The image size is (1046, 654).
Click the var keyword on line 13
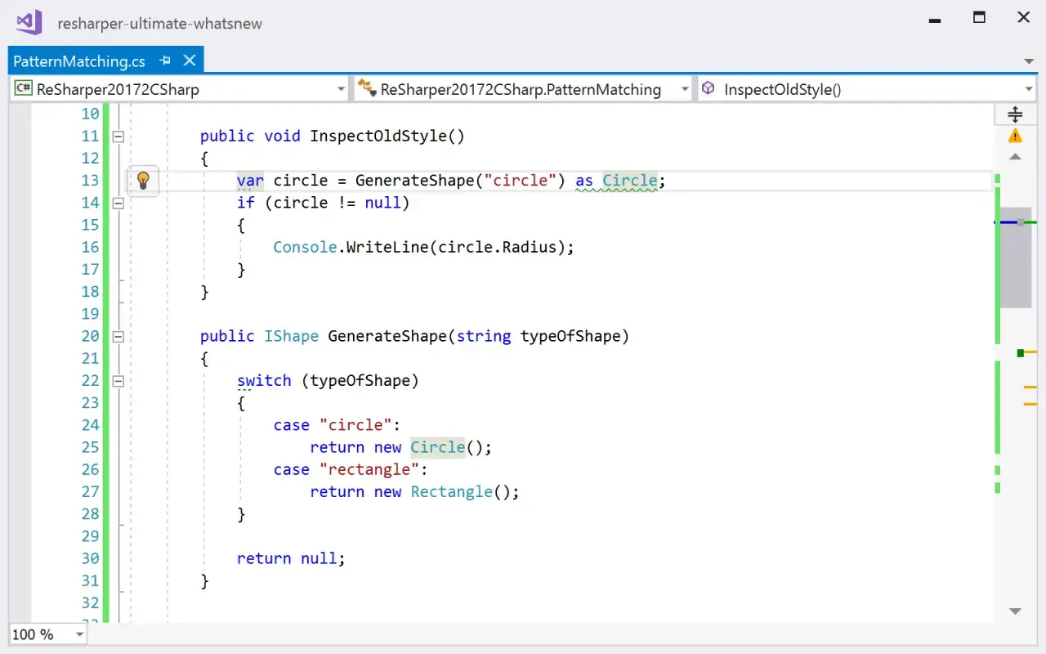click(x=250, y=181)
